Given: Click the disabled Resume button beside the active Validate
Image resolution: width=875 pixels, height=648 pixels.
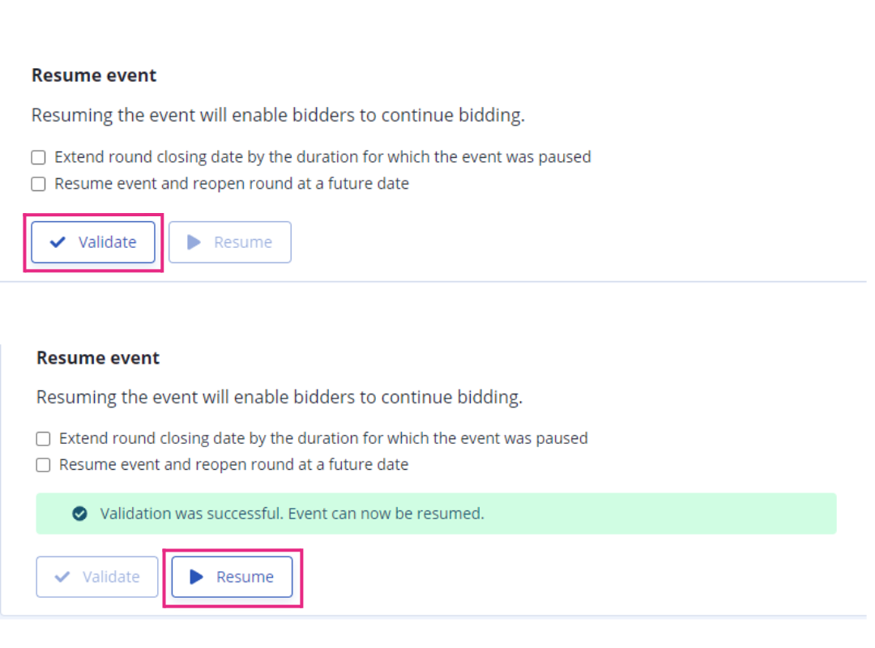Looking at the screenshot, I should pyautogui.click(x=230, y=242).
